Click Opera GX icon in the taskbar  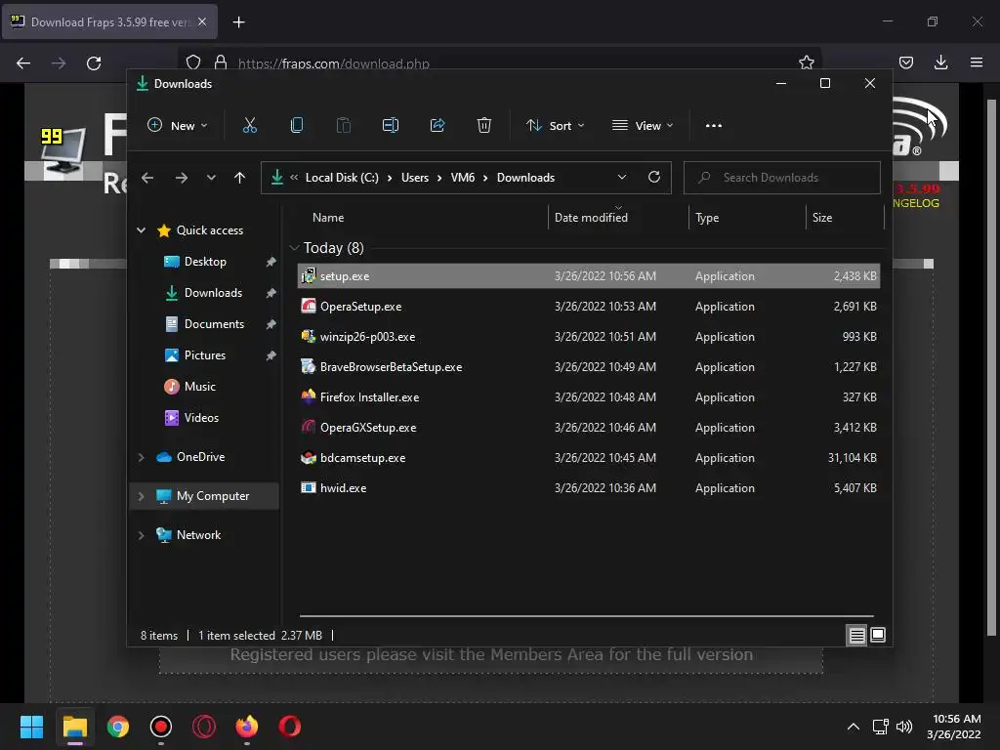point(204,727)
